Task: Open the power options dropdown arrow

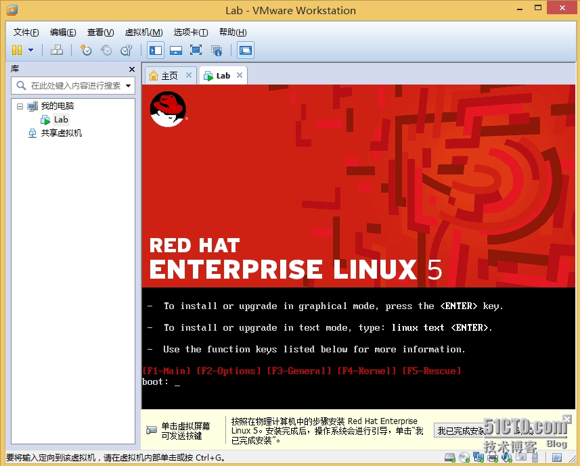Action: click(30, 50)
